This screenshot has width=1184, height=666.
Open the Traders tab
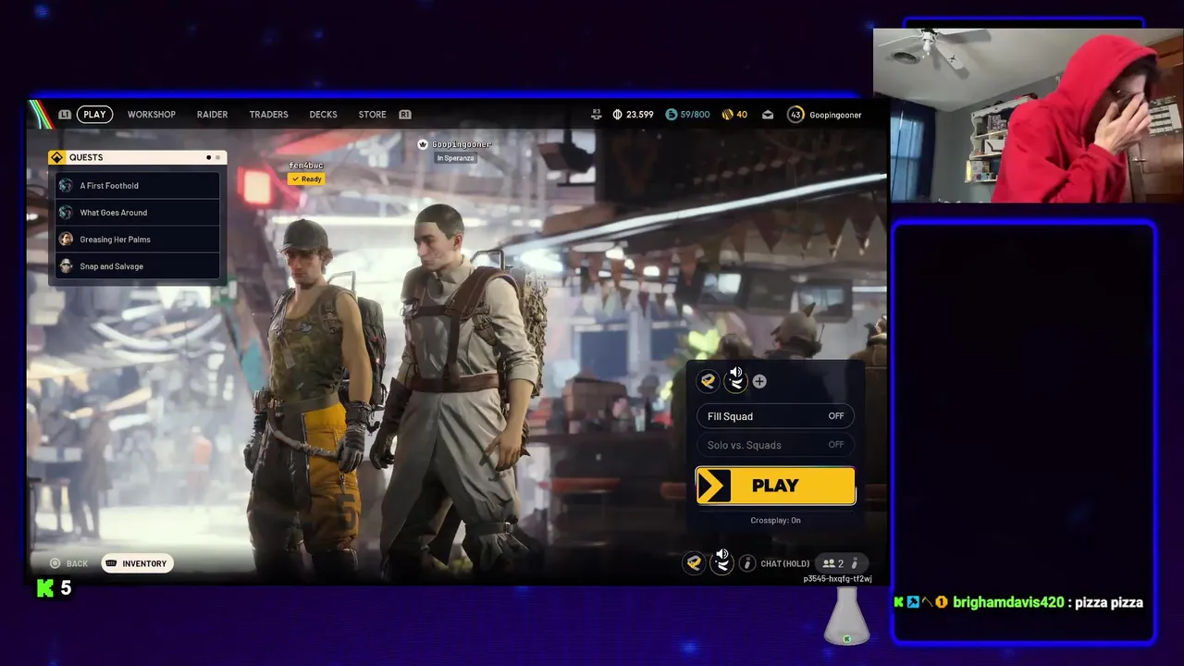(x=268, y=115)
